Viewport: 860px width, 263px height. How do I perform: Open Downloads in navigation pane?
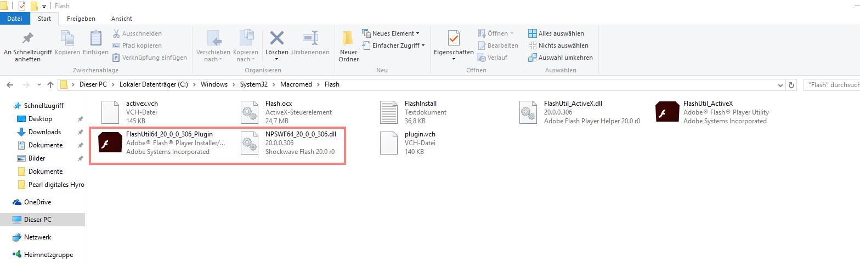click(x=44, y=132)
